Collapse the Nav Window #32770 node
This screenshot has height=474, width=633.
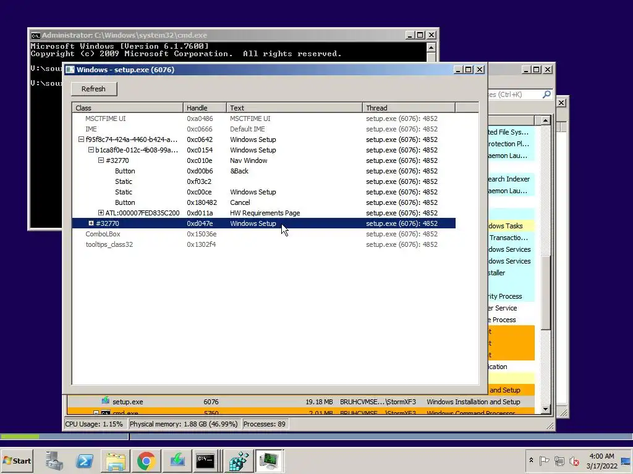pos(101,160)
